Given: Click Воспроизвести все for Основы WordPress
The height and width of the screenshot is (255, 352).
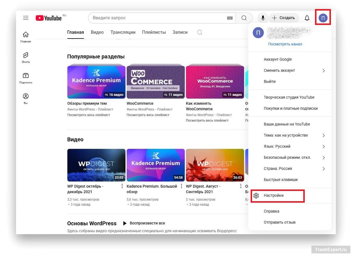Looking at the screenshot, I should coord(147,223).
